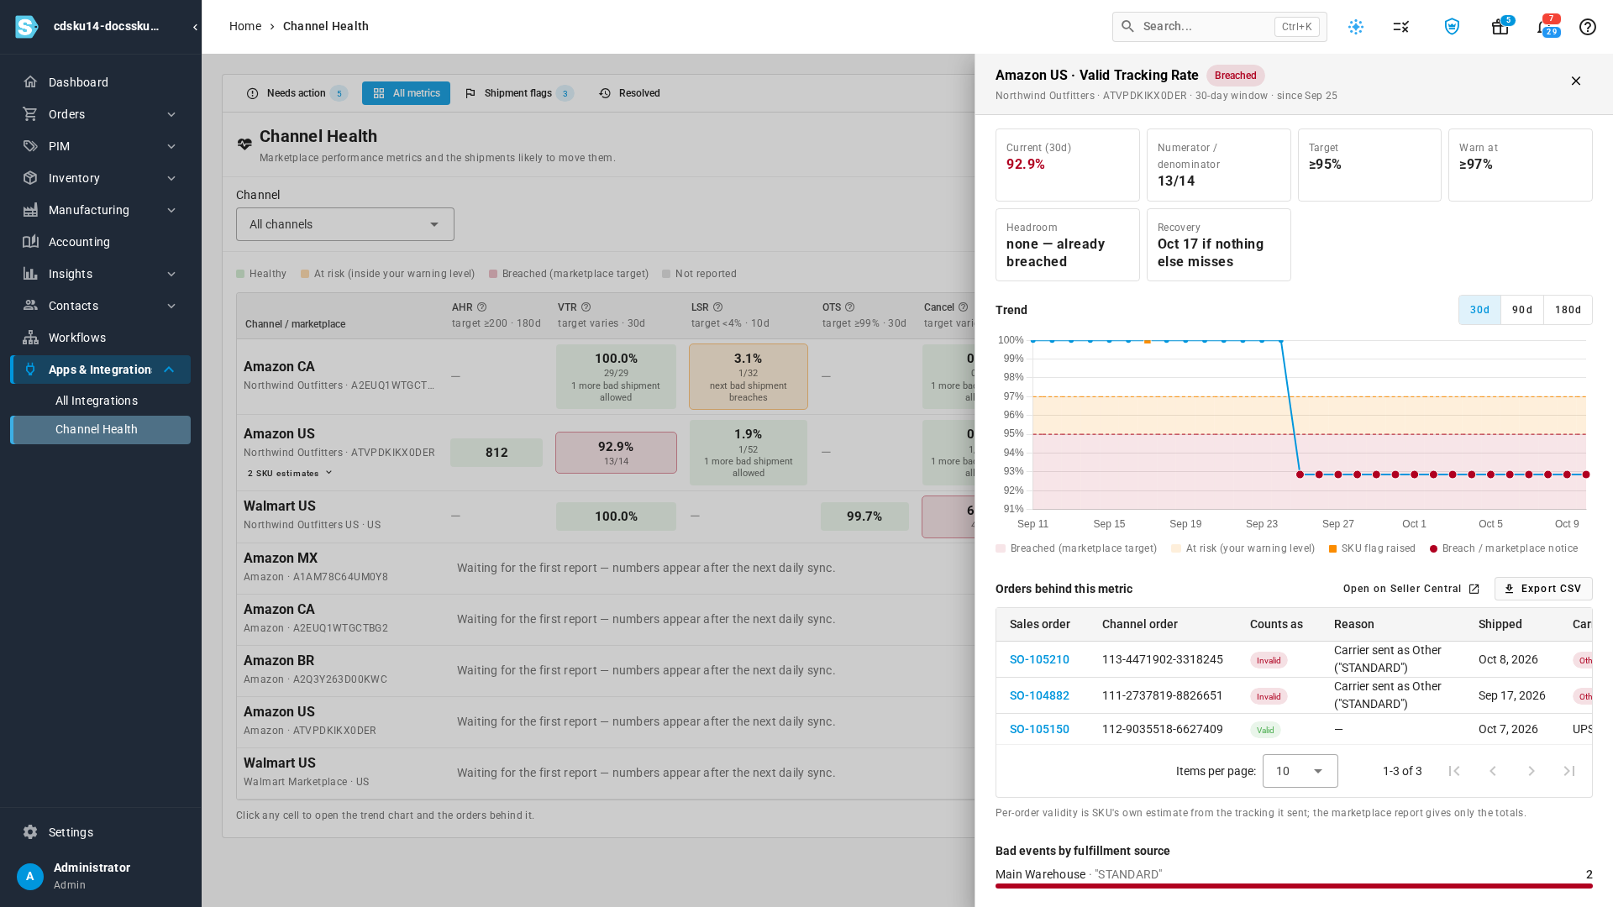Image resolution: width=1613 pixels, height=907 pixels.
Task: Select the 90d trend range
Action: pyautogui.click(x=1522, y=310)
